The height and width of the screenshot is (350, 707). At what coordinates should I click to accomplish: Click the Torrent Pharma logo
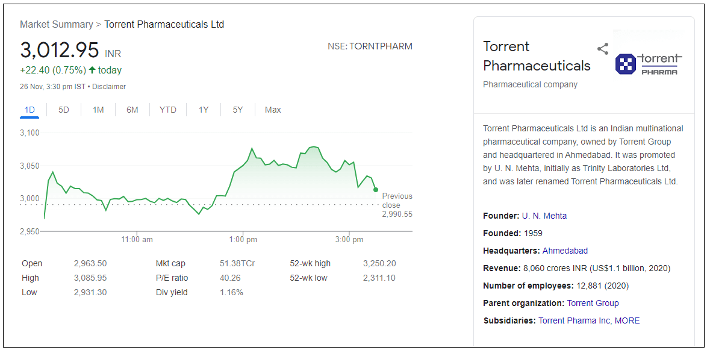tap(649, 64)
